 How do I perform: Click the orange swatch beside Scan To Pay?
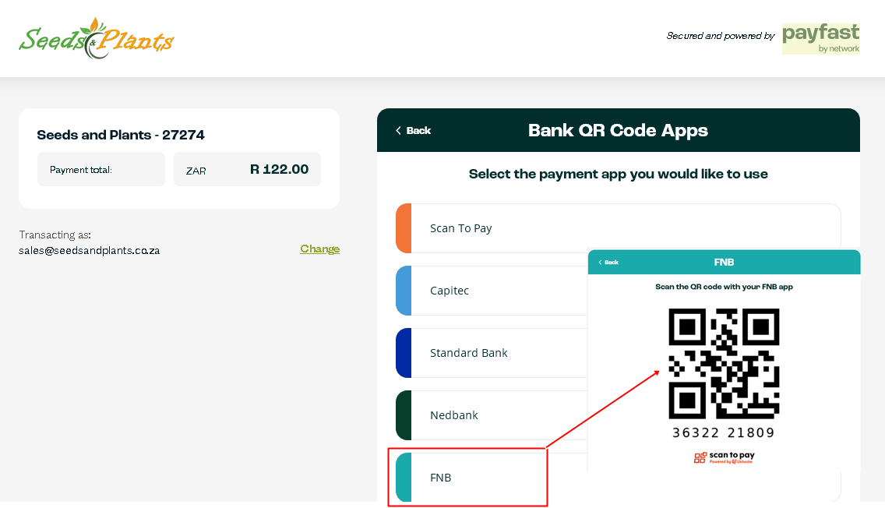404,228
